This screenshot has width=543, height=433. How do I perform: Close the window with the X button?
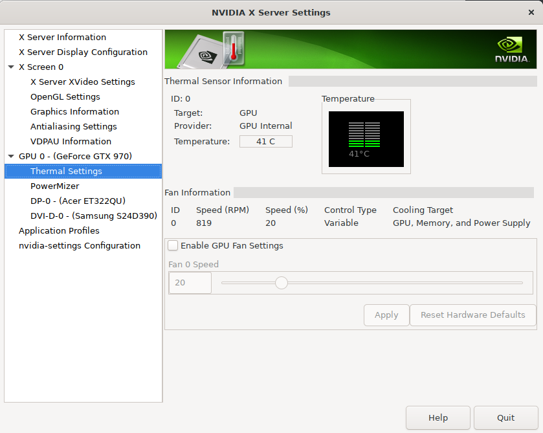[x=531, y=12]
